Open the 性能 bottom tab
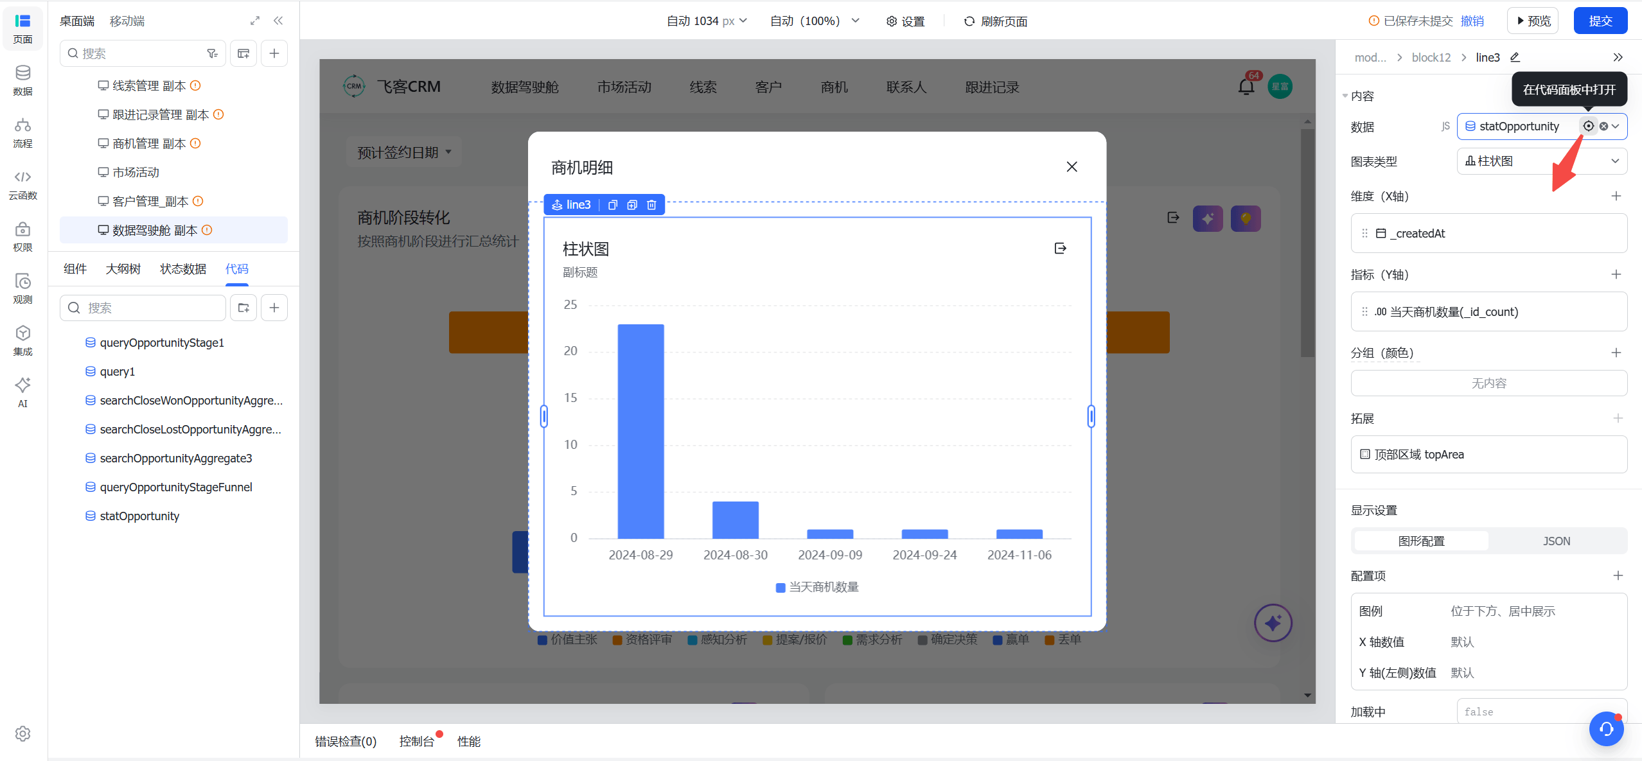 coord(469,741)
